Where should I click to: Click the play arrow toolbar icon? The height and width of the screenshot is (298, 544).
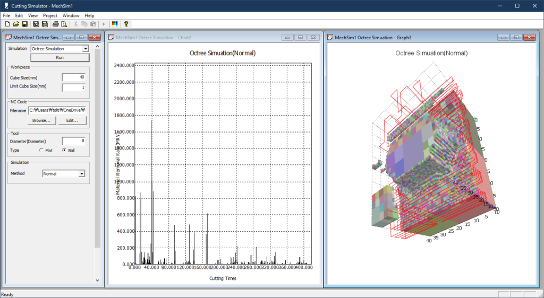tap(104, 24)
